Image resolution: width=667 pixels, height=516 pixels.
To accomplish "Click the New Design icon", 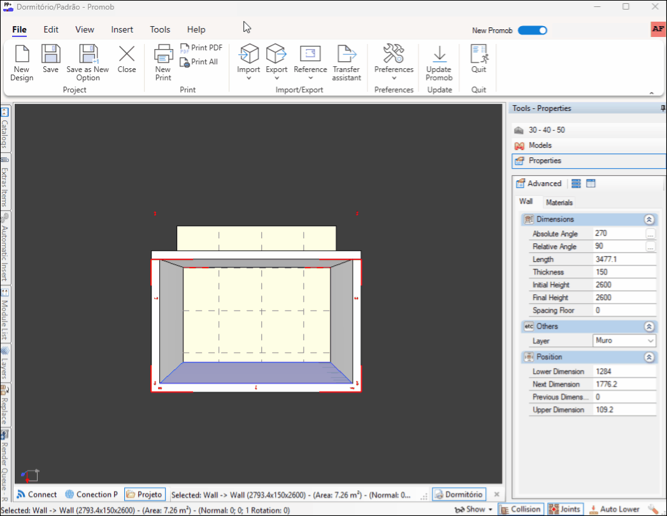I will 22,54.
